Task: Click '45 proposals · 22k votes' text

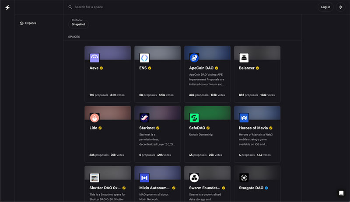Action: [206, 155]
